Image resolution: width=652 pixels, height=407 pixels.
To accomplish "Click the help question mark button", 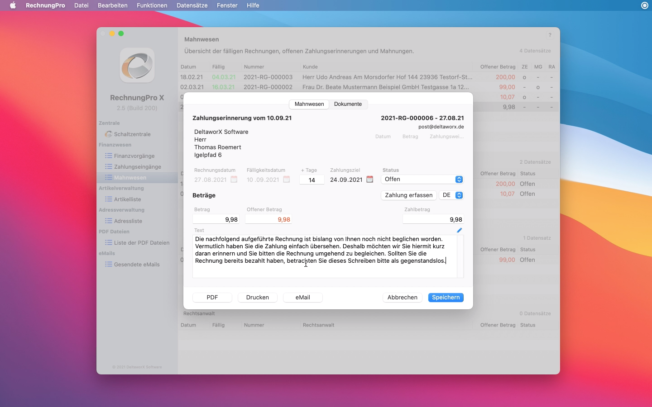I will pos(550,35).
